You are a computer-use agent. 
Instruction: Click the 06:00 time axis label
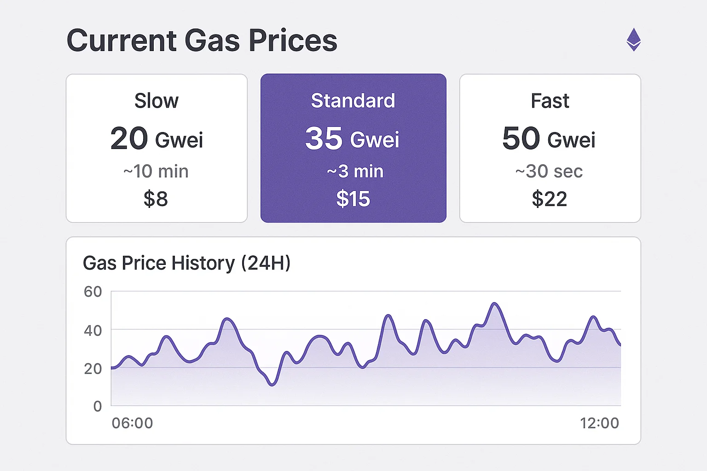pyautogui.click(x=132, y=423)
